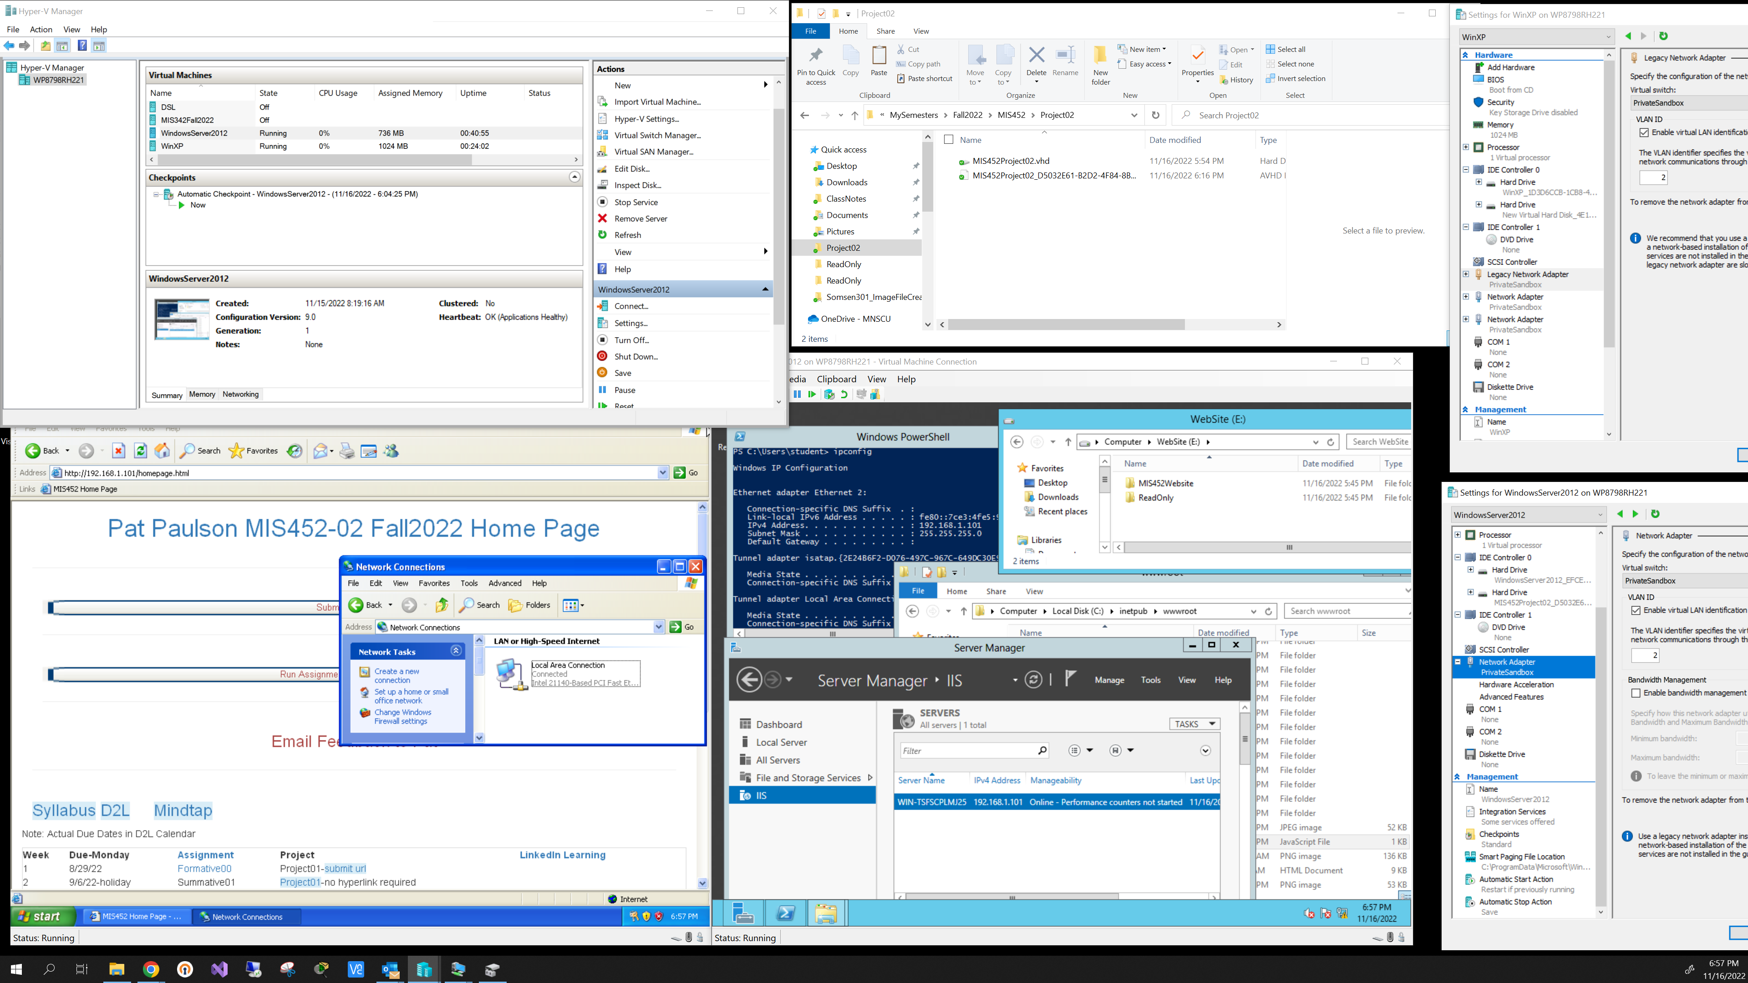The width and height of the screenshot is (1748, 983).
Task: Open Tools menu in Server Manager
Action: click(1150, 680)
